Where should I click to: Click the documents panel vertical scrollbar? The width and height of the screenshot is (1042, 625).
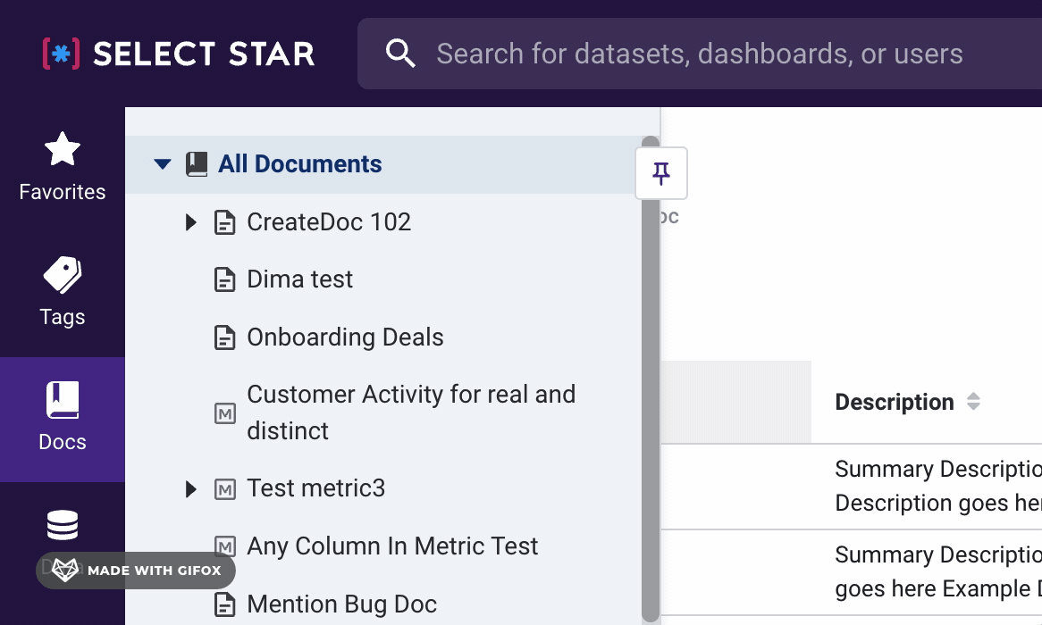651,375
